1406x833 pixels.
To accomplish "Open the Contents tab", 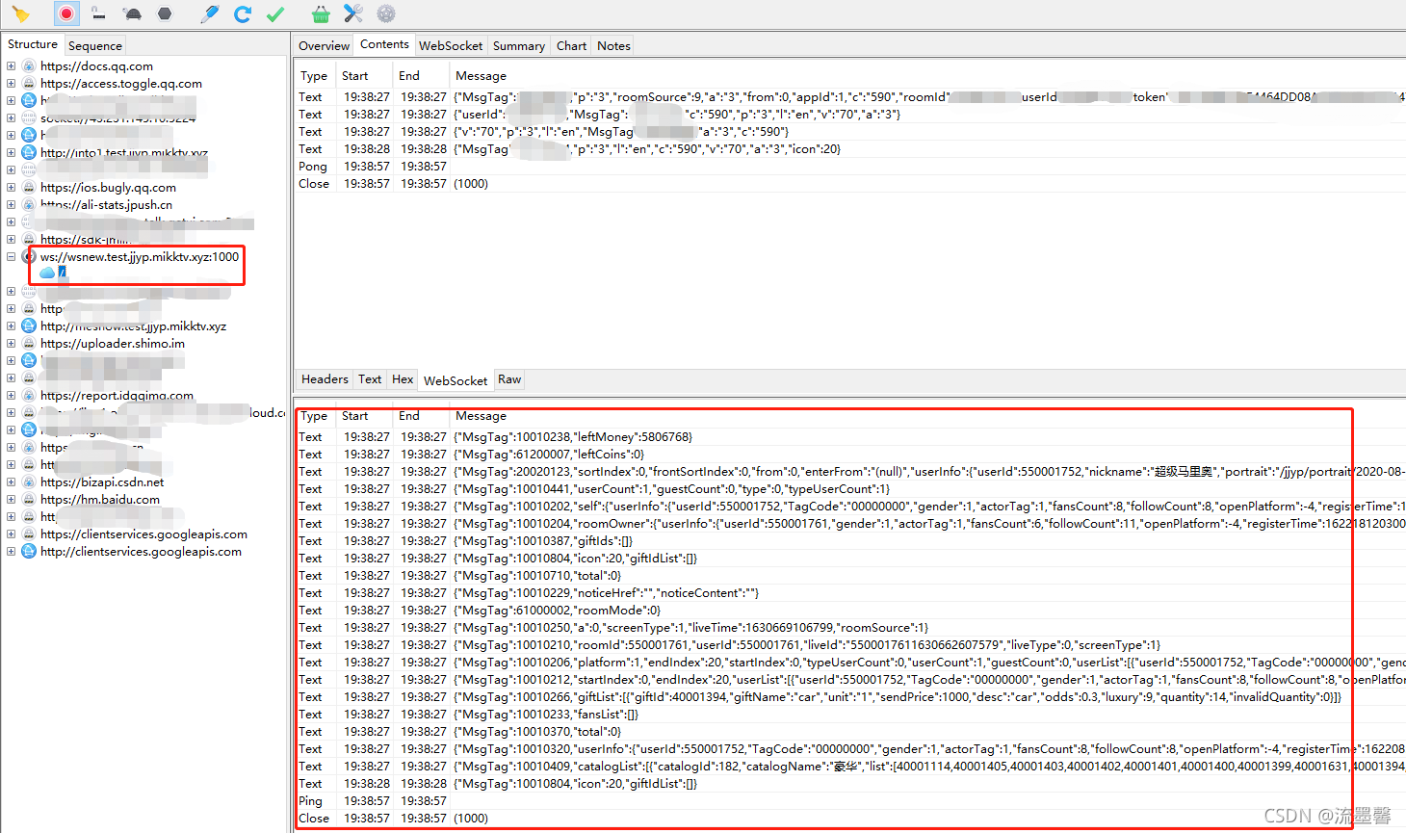I will point(384,44).
